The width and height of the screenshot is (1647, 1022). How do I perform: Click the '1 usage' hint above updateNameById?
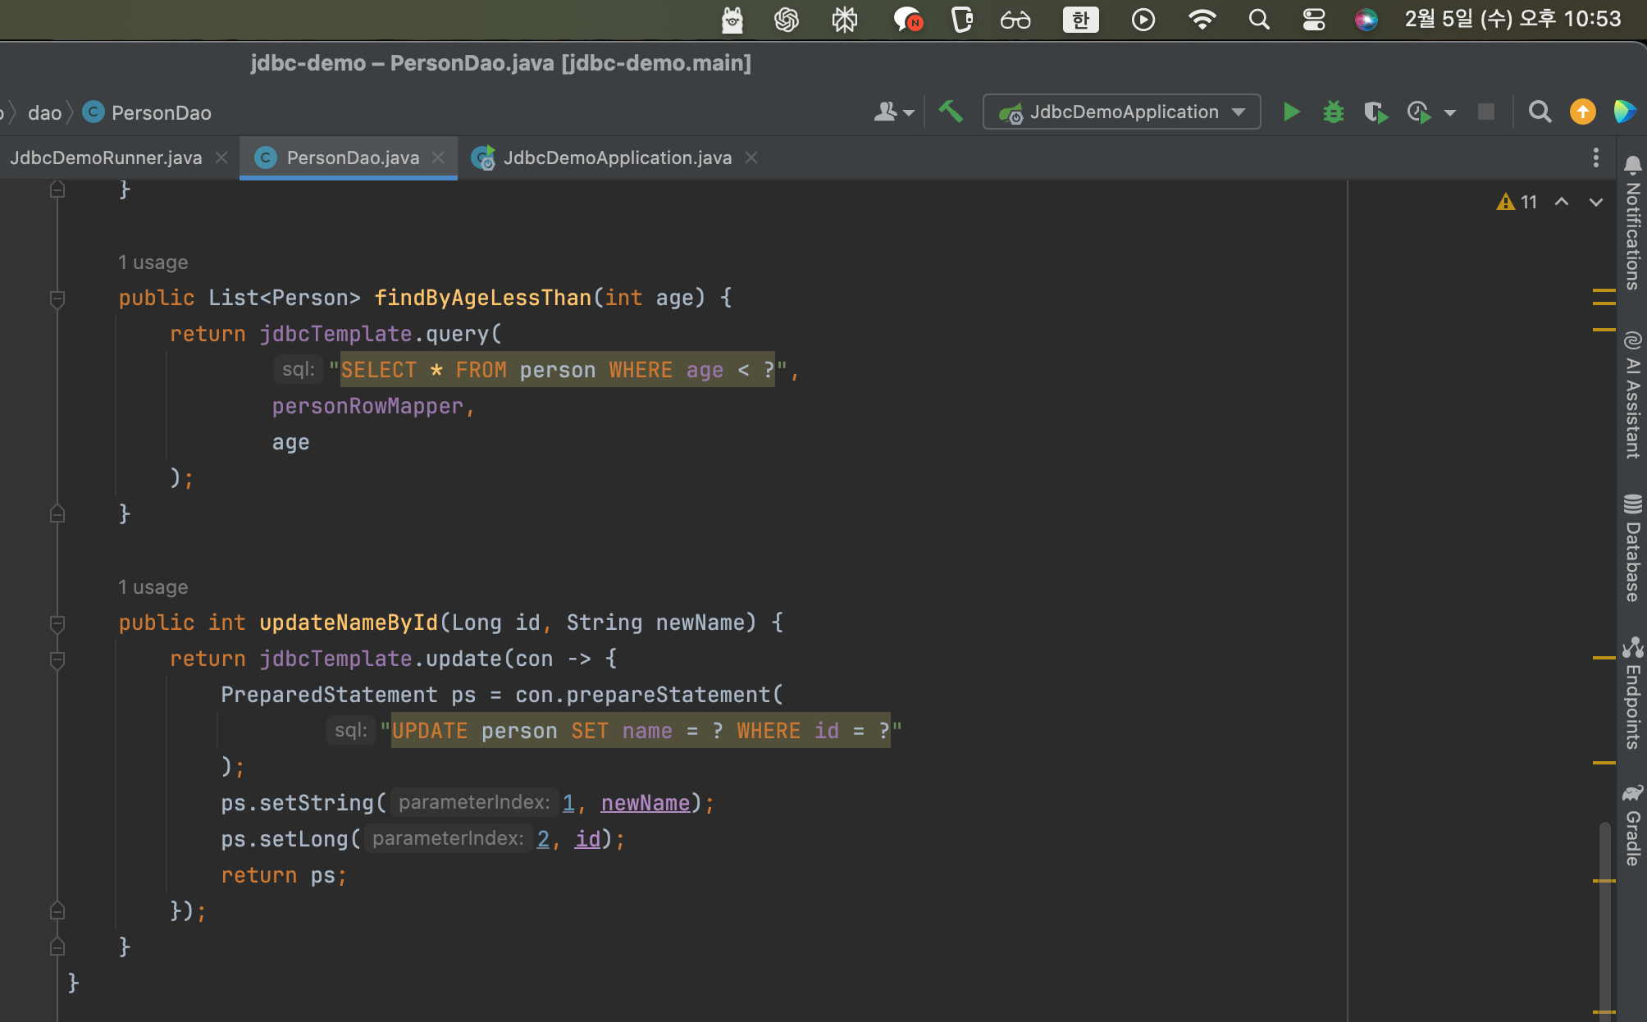[153, 587]
